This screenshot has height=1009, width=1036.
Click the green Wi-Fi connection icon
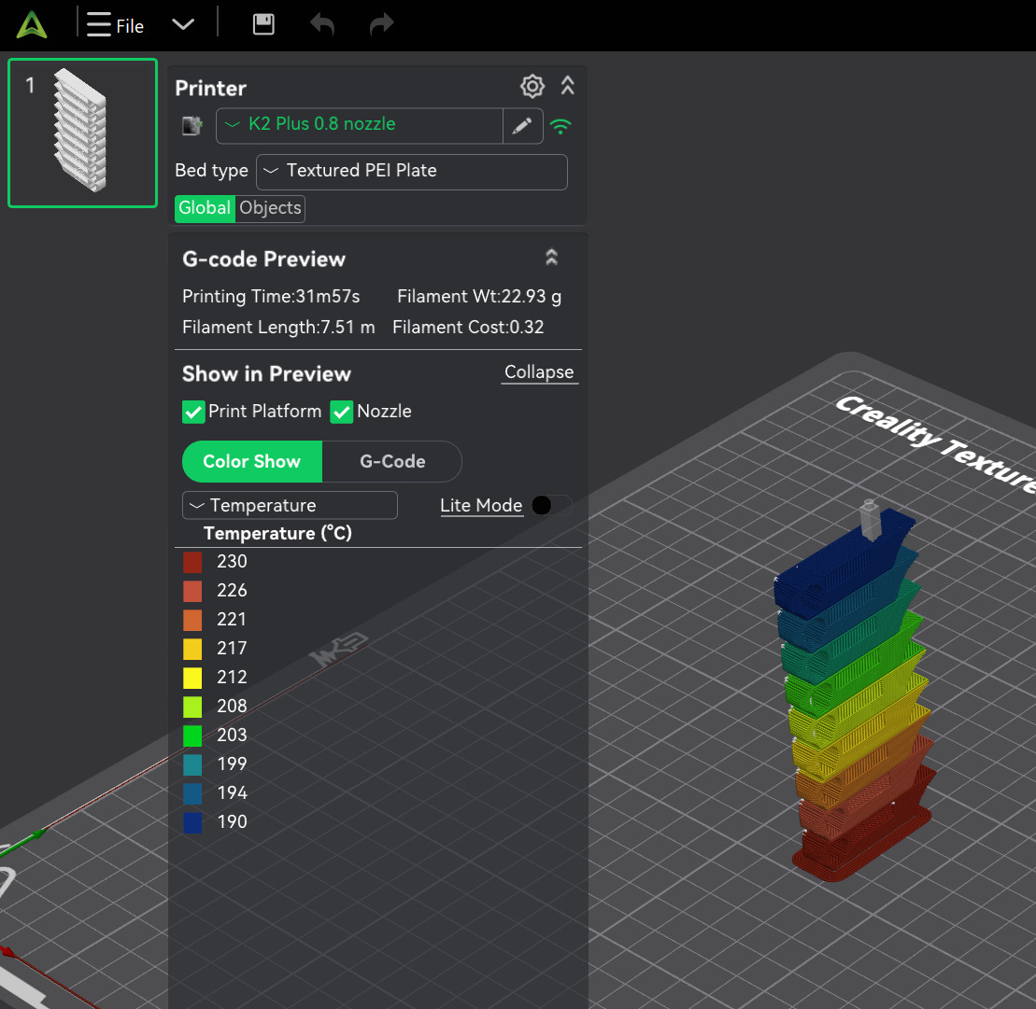pos(561,126)
